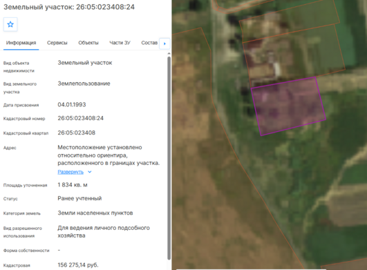
Task: Click the 1 834 кв. м area value
Action: [73, 185]
